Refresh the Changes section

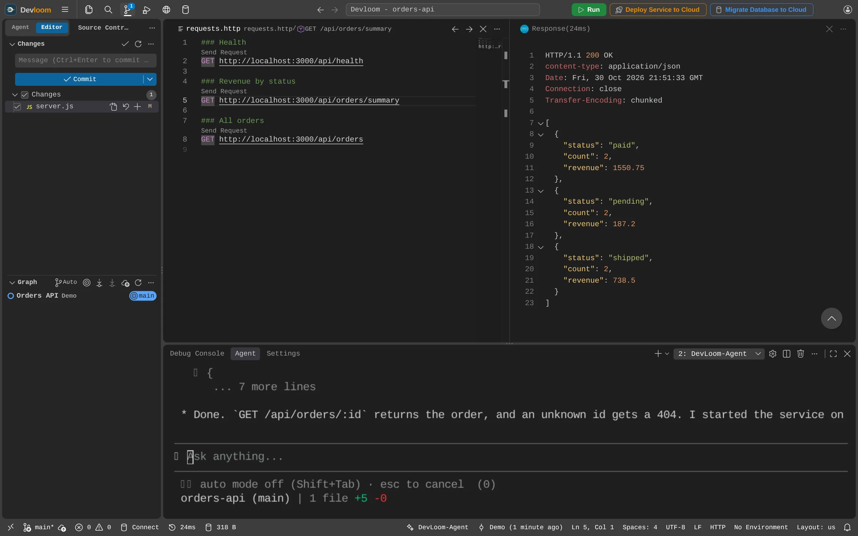(138, 44)
